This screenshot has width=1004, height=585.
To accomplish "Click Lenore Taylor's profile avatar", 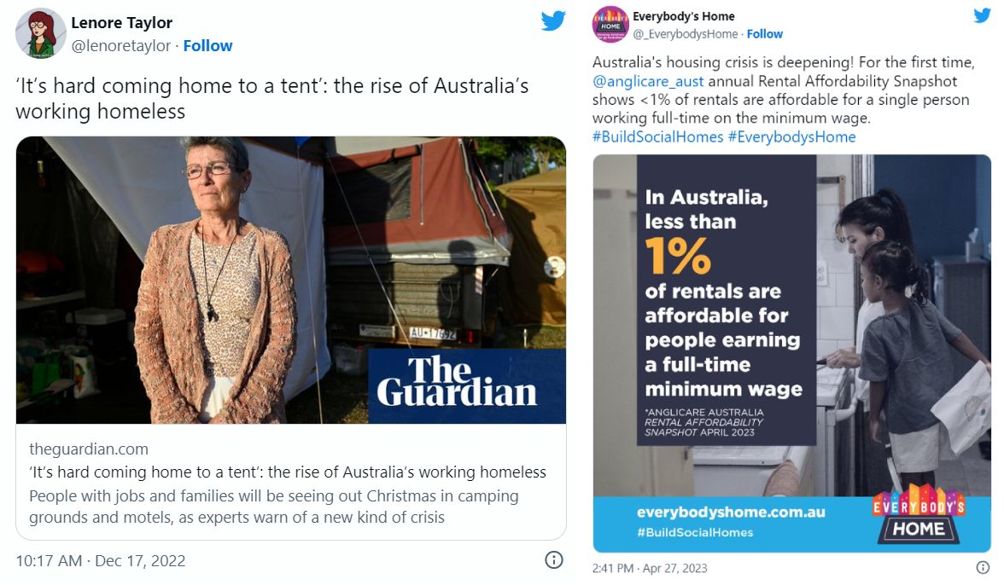I will pos(40,33).
